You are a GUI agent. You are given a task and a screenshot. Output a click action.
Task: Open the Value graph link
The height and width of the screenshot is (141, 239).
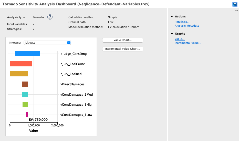coord(180,39)
